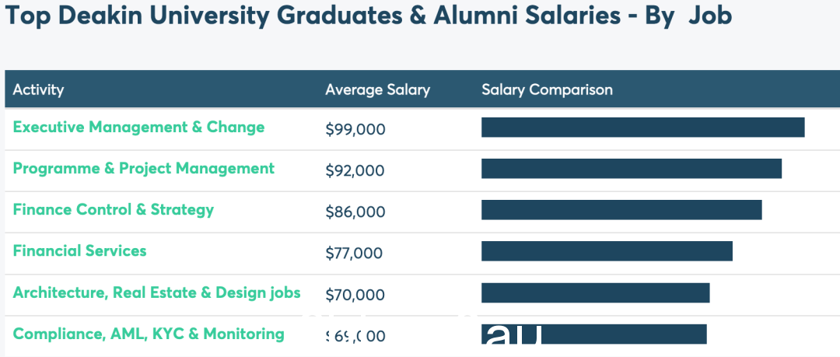Click the Salary Comparison column header

coord(547,89)
